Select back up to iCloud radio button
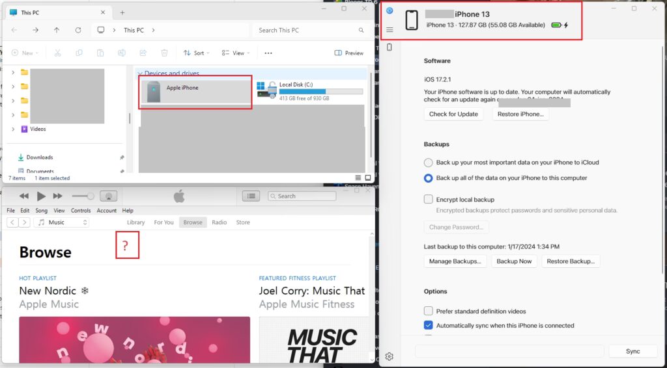The image size is (667, 368). 428,163
